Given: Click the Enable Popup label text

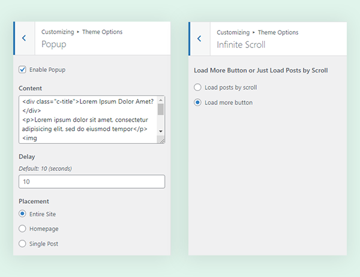Looking at the screenshot, I should [47, 70].
